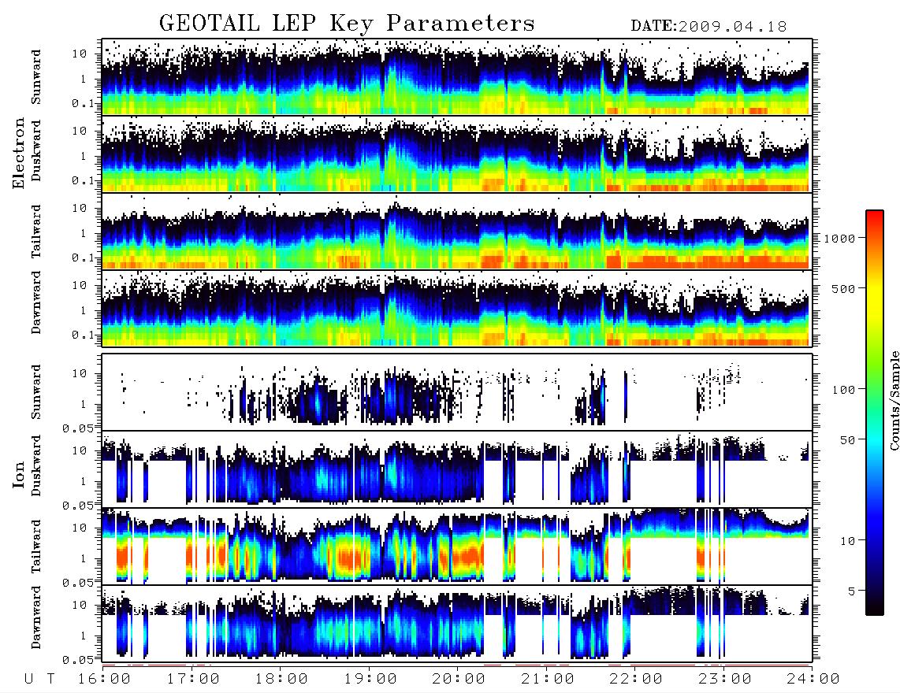Click the 17:00 time tick label
This screenshot has height=693, width=900.
point(193,680)
